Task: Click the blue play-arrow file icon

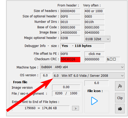Action: point(94,101)
